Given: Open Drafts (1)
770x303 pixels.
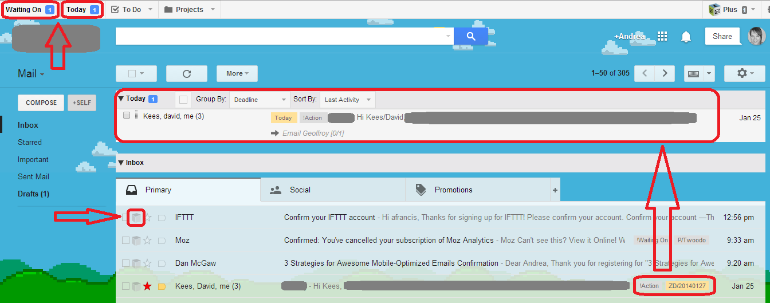Looking at the screenshot, I should (33, 194).
